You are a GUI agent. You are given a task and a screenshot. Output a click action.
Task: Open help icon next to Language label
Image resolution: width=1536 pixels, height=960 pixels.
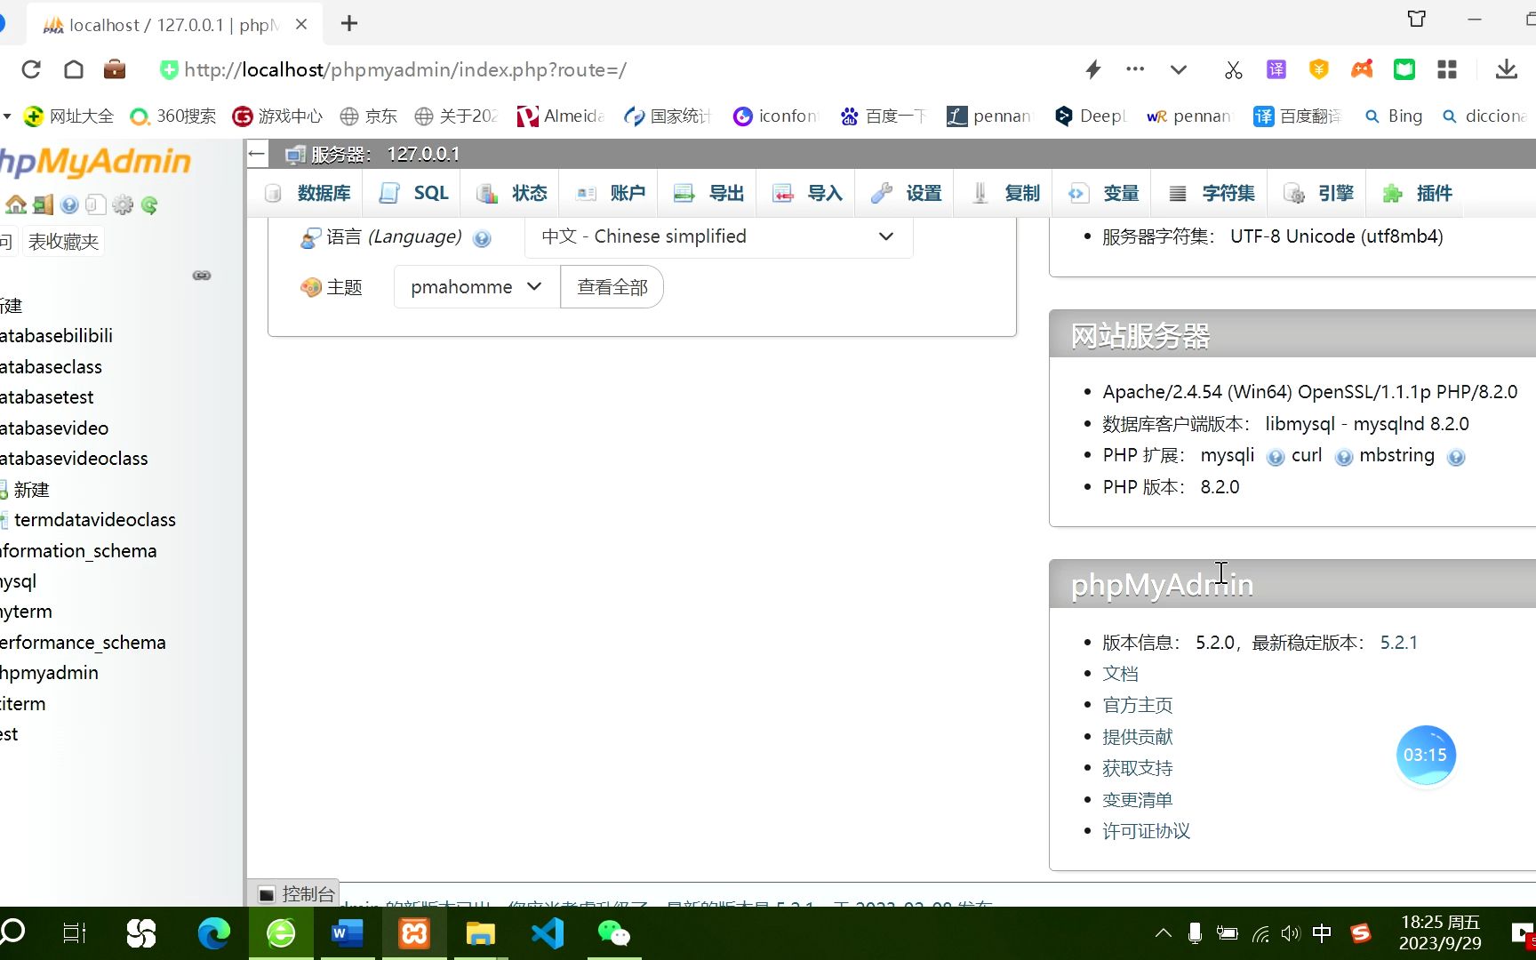click(483, 238)
